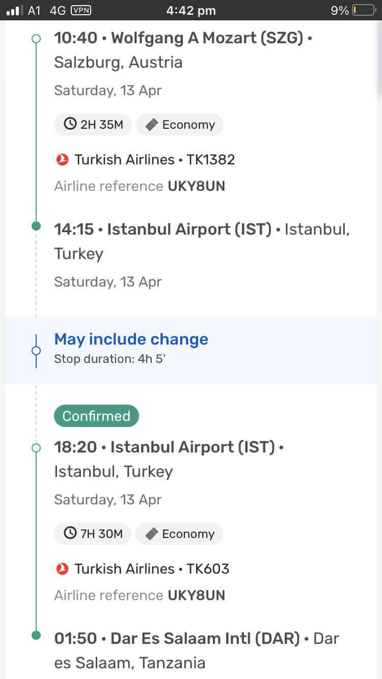Tap the battery icon in the status bar
The image size is (382, 679).
(364, 10)
